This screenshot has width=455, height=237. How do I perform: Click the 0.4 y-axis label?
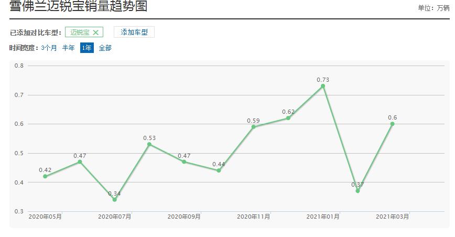tap(19, 182)
